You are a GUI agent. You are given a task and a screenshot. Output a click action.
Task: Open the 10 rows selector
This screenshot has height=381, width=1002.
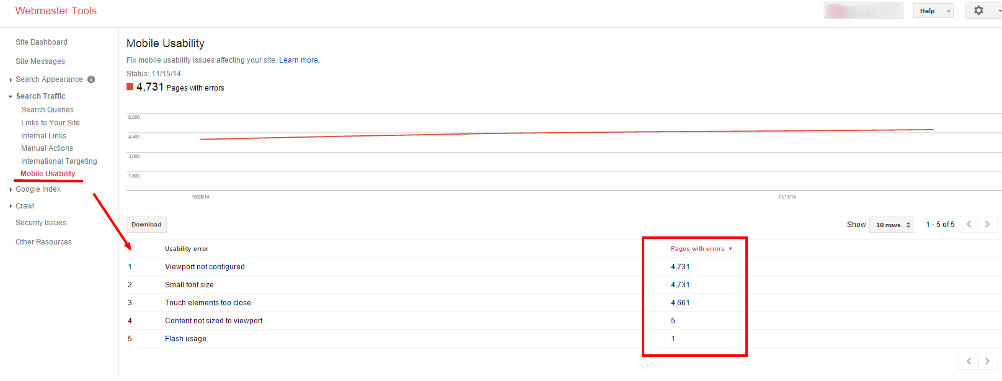891,225
